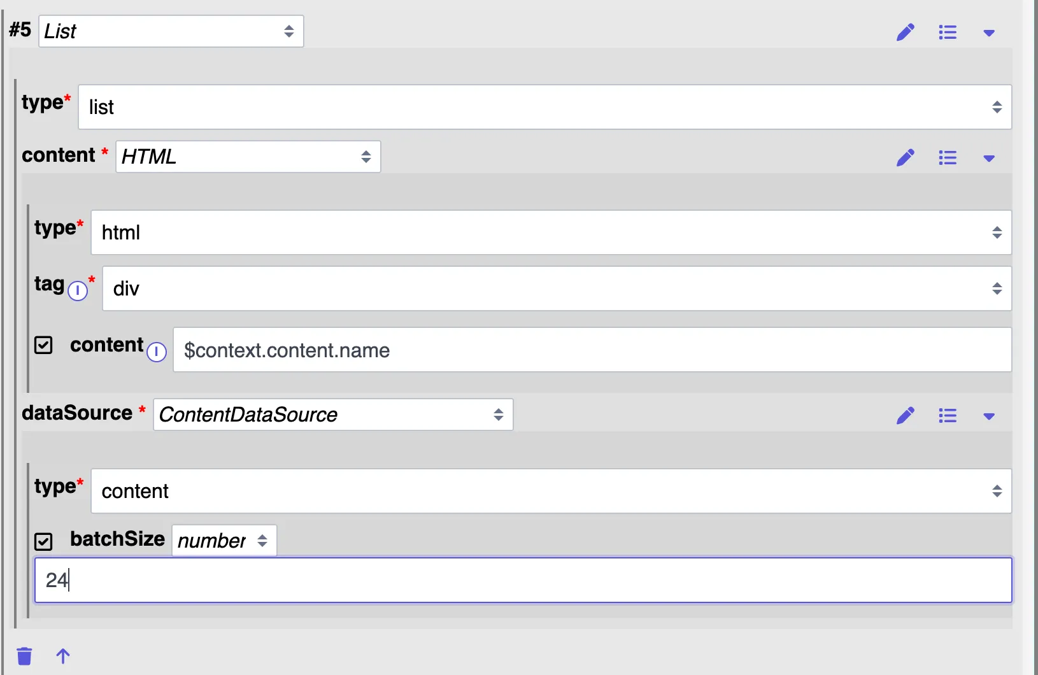Click the list icon beside ContentDataSource
The image size is (1038, 675).
[x=948, y=416]
